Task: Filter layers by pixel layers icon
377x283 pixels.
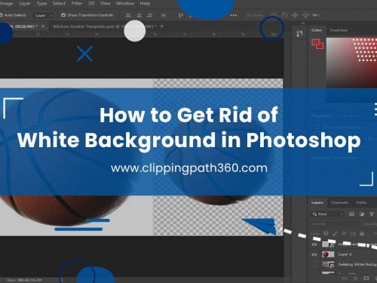Action: [x=351, y=214]
